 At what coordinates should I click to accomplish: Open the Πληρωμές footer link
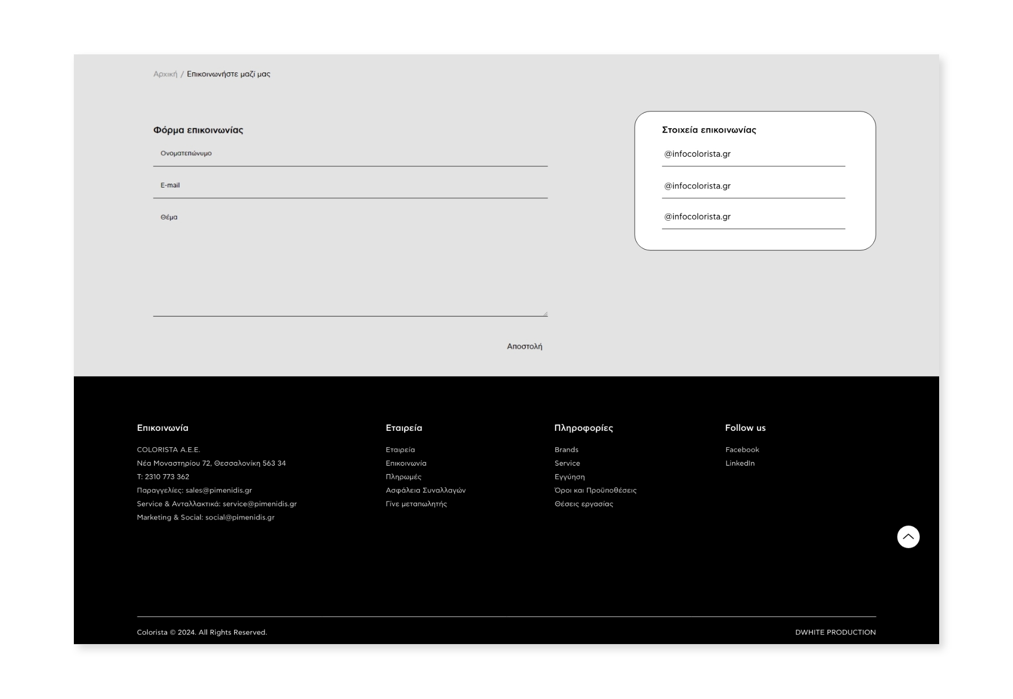[403, 477]
